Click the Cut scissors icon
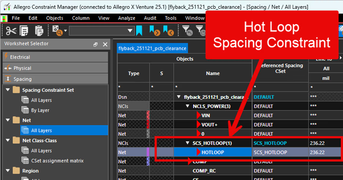Image resolution: width=343 pixels, height=180 pixels. [x=11, y=31]
